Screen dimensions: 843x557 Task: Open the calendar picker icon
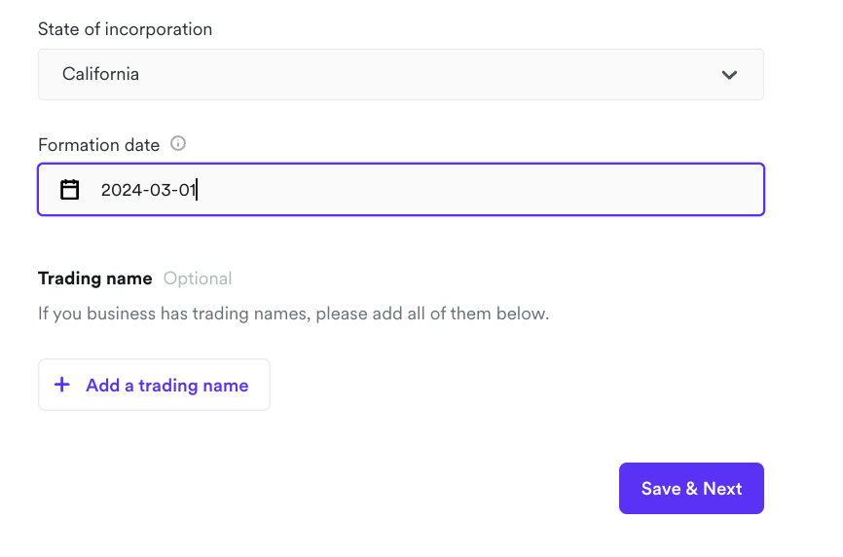(70, 190)
